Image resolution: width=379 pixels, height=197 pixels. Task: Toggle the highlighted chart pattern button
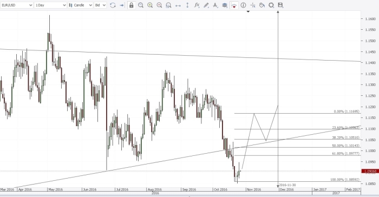tap(234, 5)
